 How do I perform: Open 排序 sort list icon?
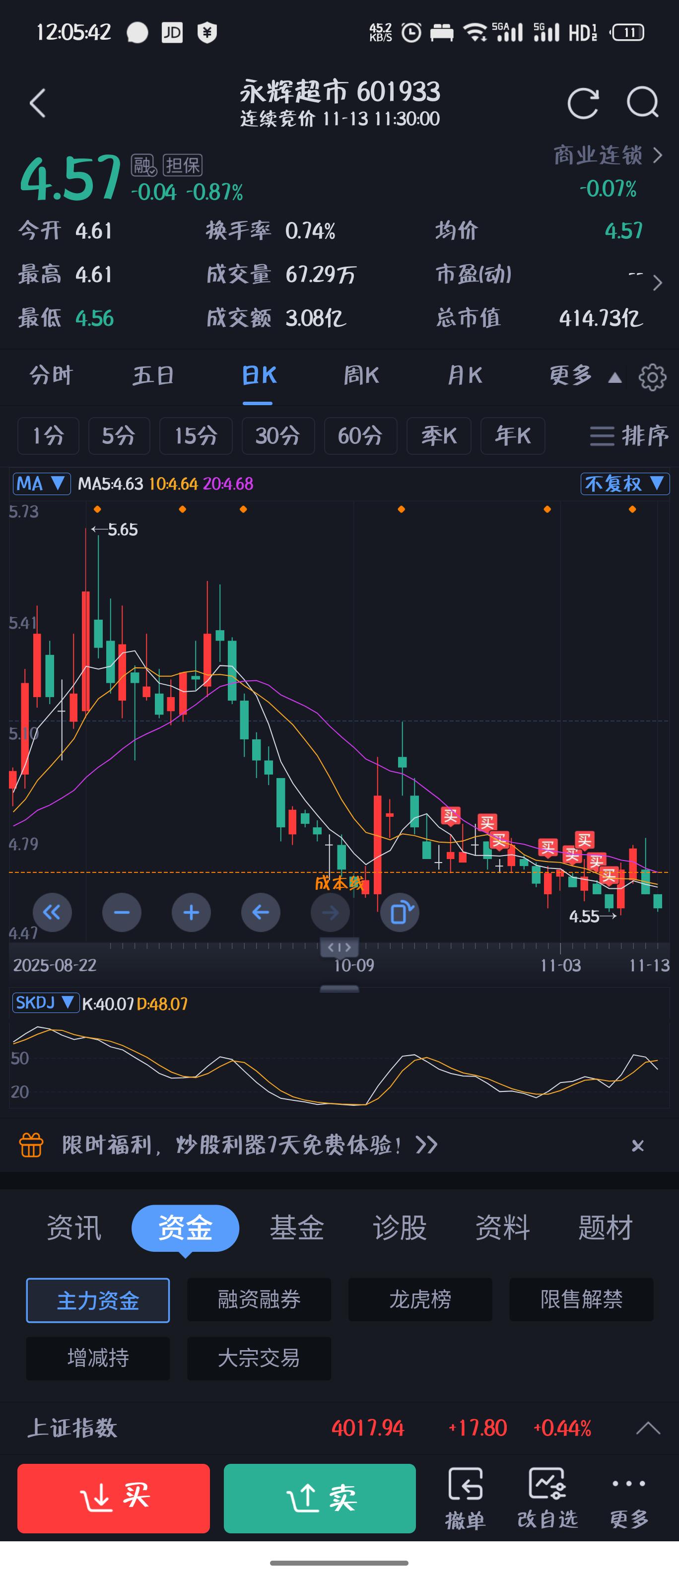click(628, 435)
